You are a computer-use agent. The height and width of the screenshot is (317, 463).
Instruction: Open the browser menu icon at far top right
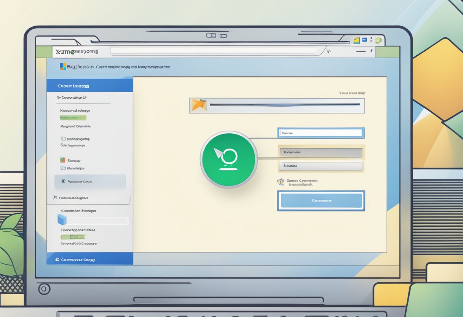click(371, 39)
